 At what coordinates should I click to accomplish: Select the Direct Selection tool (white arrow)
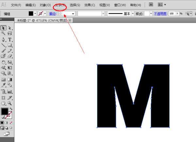click(x=10, y=28)
